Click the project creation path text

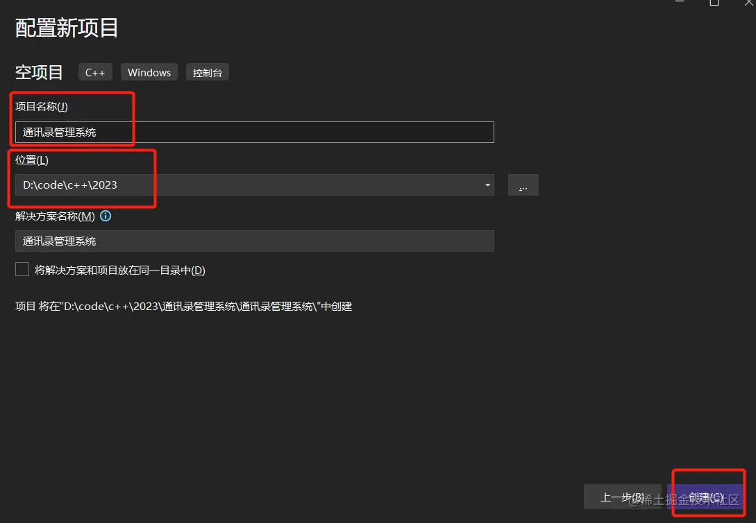click(x=184, y=307)
